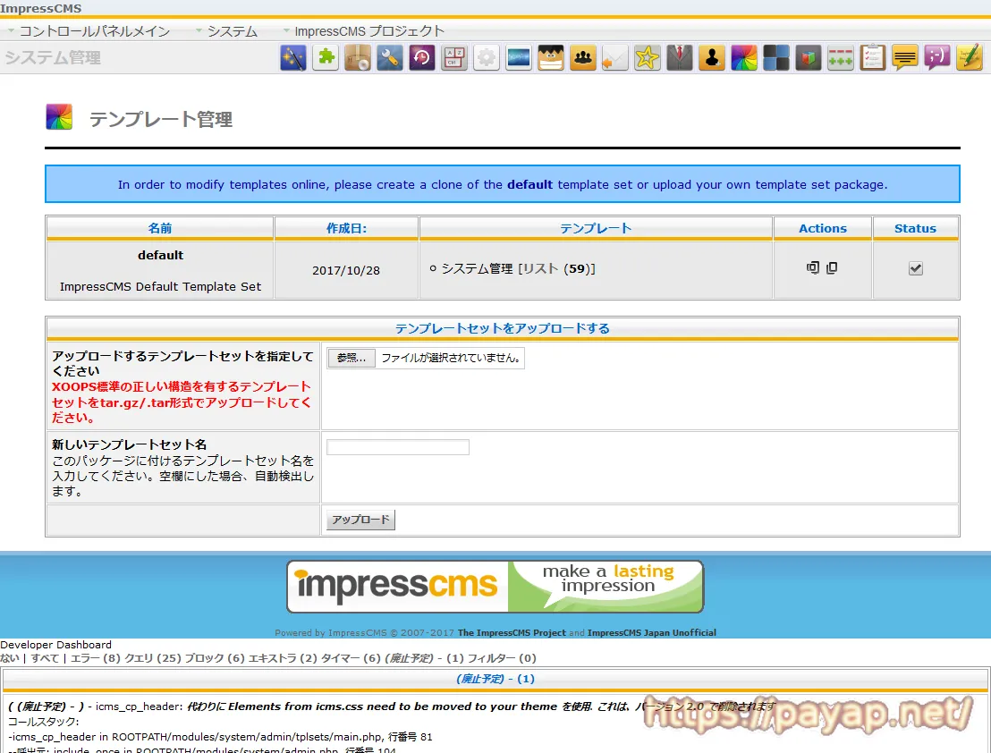Click the 作成日: column header
Viewport: 991px width, 753px height.
346,228
